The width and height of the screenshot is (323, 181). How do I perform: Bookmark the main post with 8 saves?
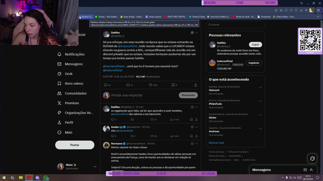(x=174, y=85)
